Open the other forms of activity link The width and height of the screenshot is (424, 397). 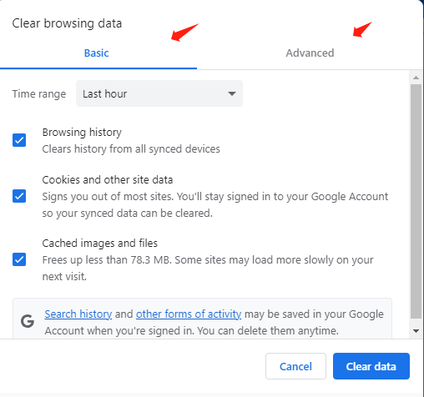click(189, 314)
